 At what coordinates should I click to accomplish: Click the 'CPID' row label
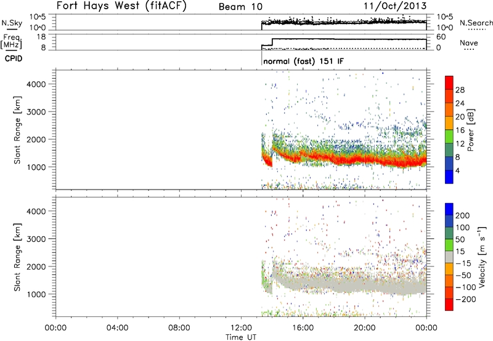(x=14, y=58)
